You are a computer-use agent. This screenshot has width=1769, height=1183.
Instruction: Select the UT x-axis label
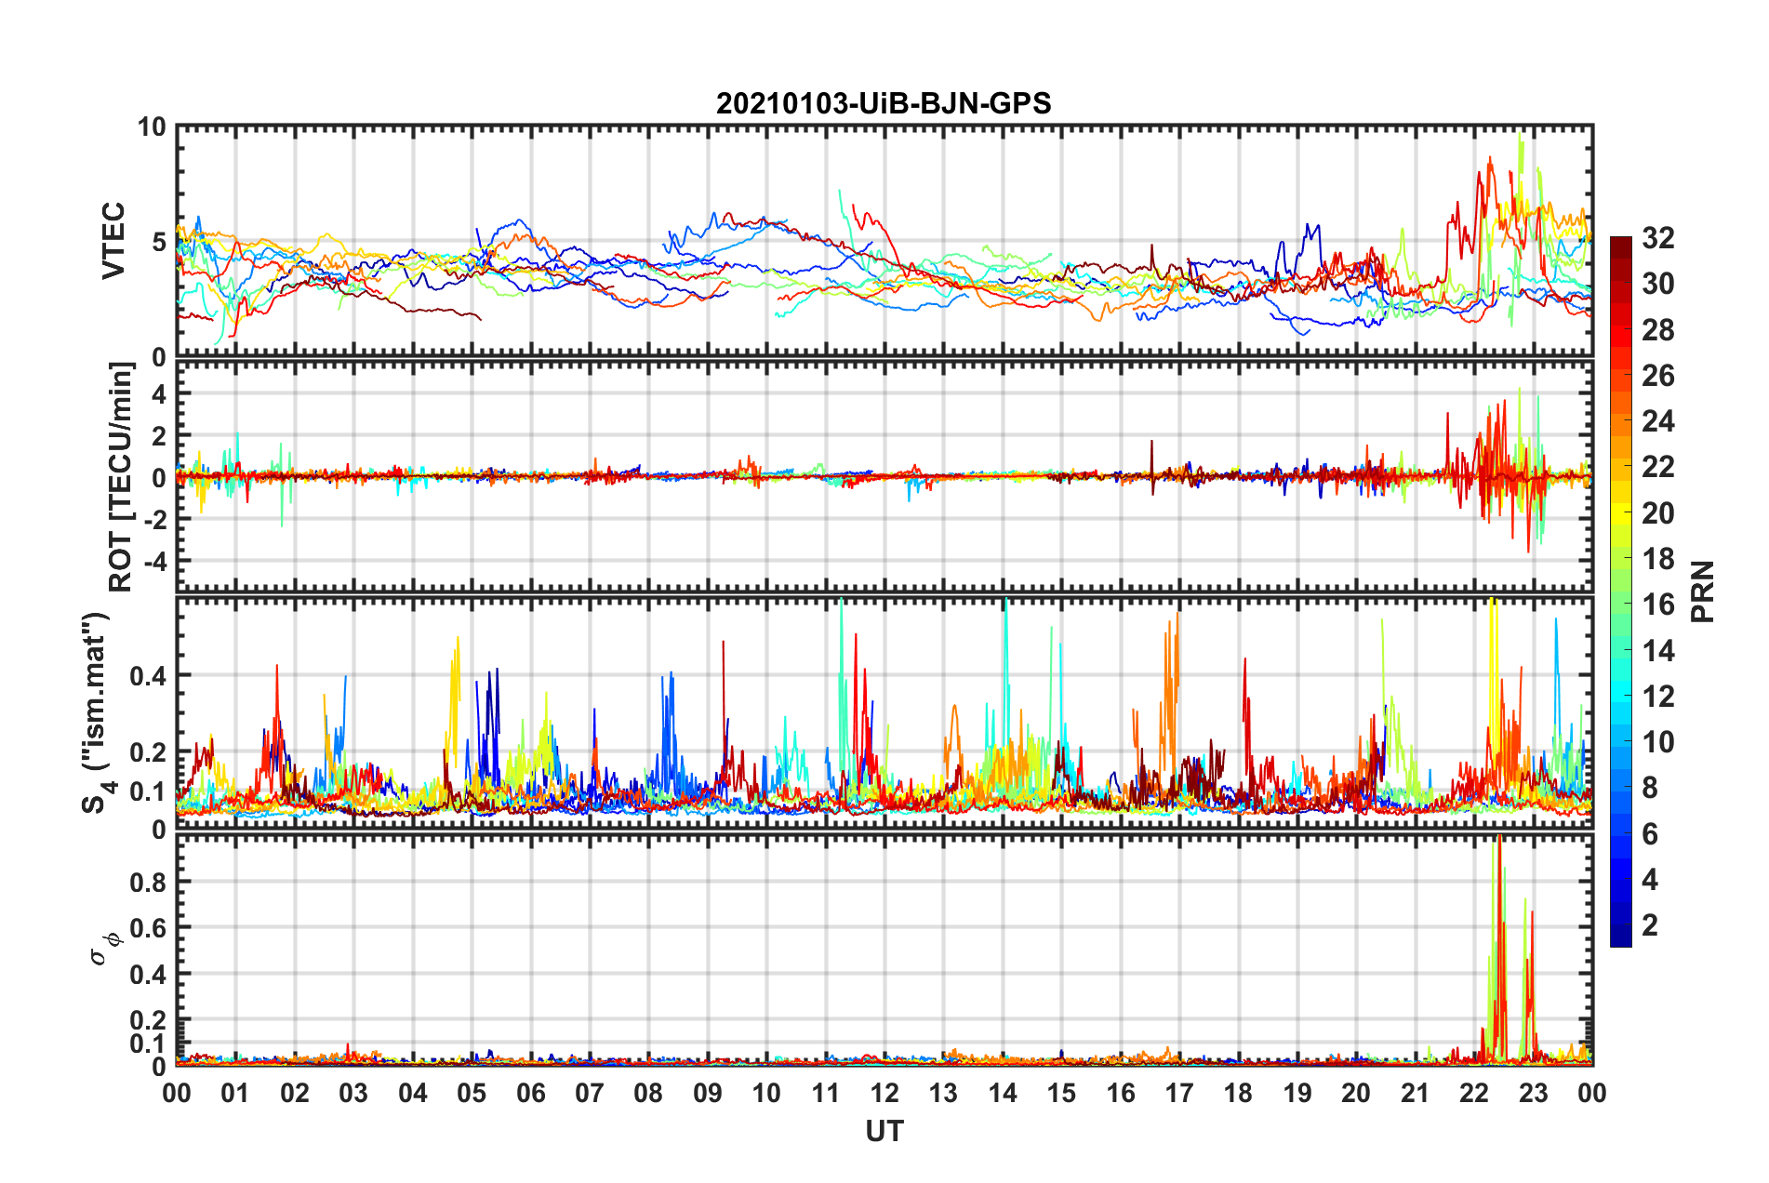[884, 1131]
